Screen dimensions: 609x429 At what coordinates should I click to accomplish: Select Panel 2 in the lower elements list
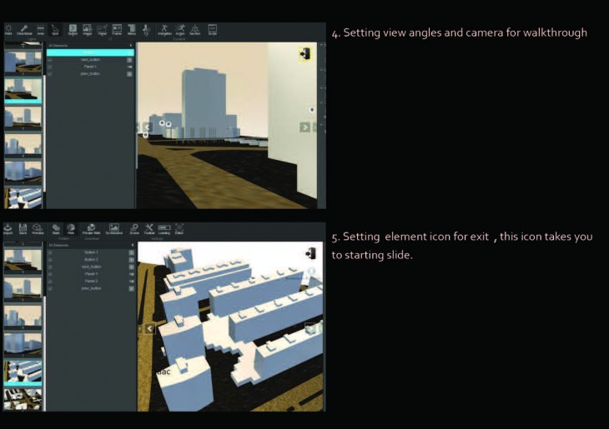click(90, 281)
